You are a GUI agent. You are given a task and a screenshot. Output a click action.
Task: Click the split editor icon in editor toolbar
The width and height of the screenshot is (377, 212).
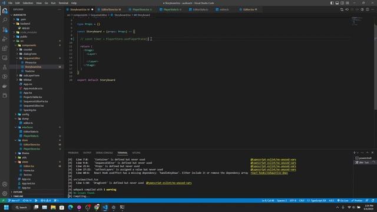pyautogui.click(x=368, y=9)
